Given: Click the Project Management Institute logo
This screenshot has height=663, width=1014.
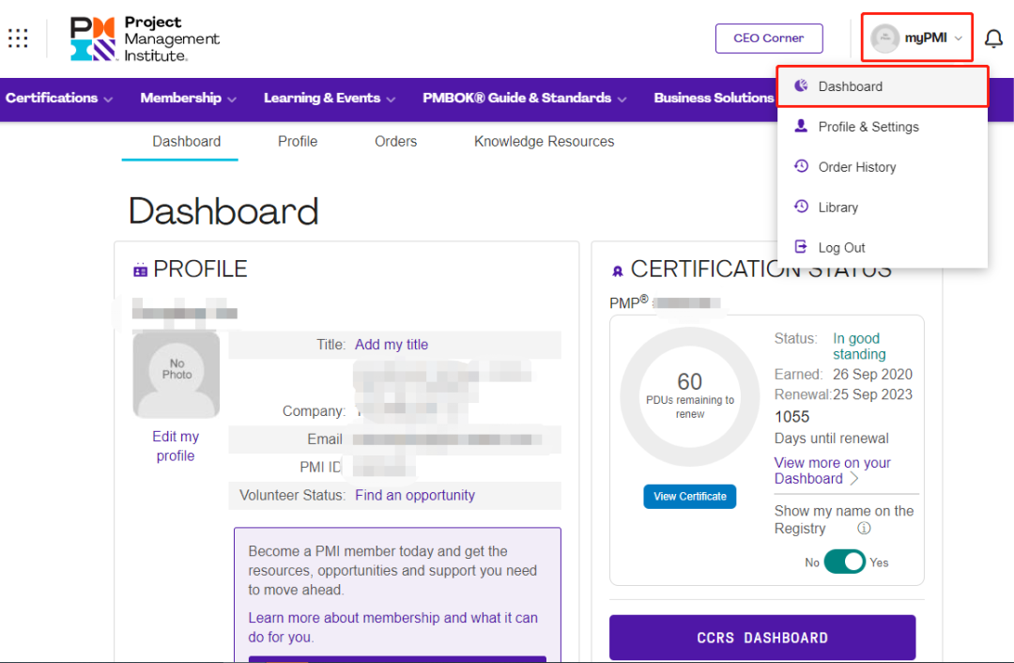Looking at the screenshot, I should tap(145, 39).
